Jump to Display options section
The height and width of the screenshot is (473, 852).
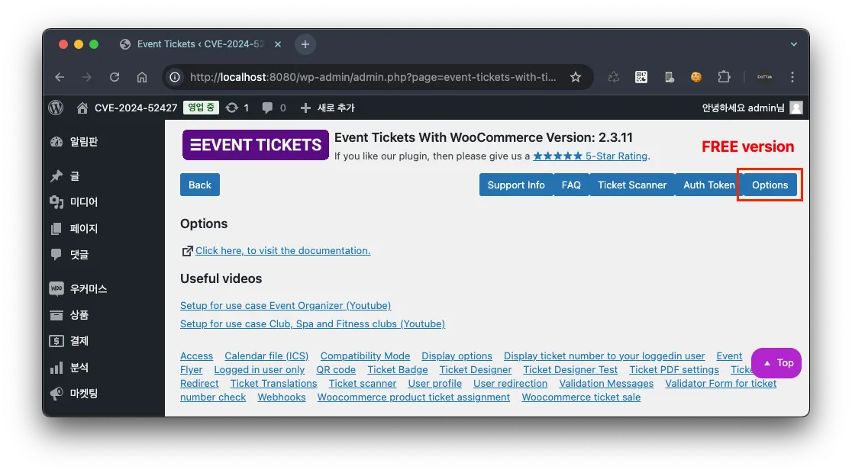(x=457, y=356)
